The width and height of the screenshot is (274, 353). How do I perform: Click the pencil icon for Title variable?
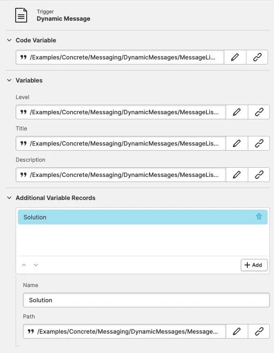237,143
